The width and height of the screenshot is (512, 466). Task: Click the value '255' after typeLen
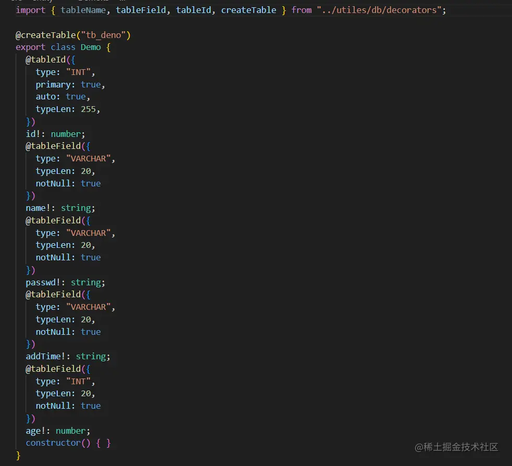click(x=88, y=109)
